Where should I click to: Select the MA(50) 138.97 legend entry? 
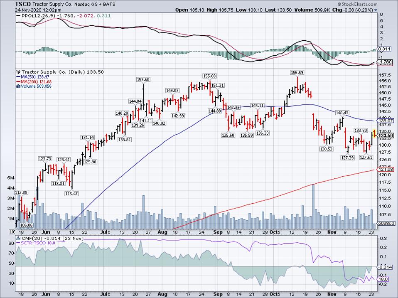[x=35, y=77]
